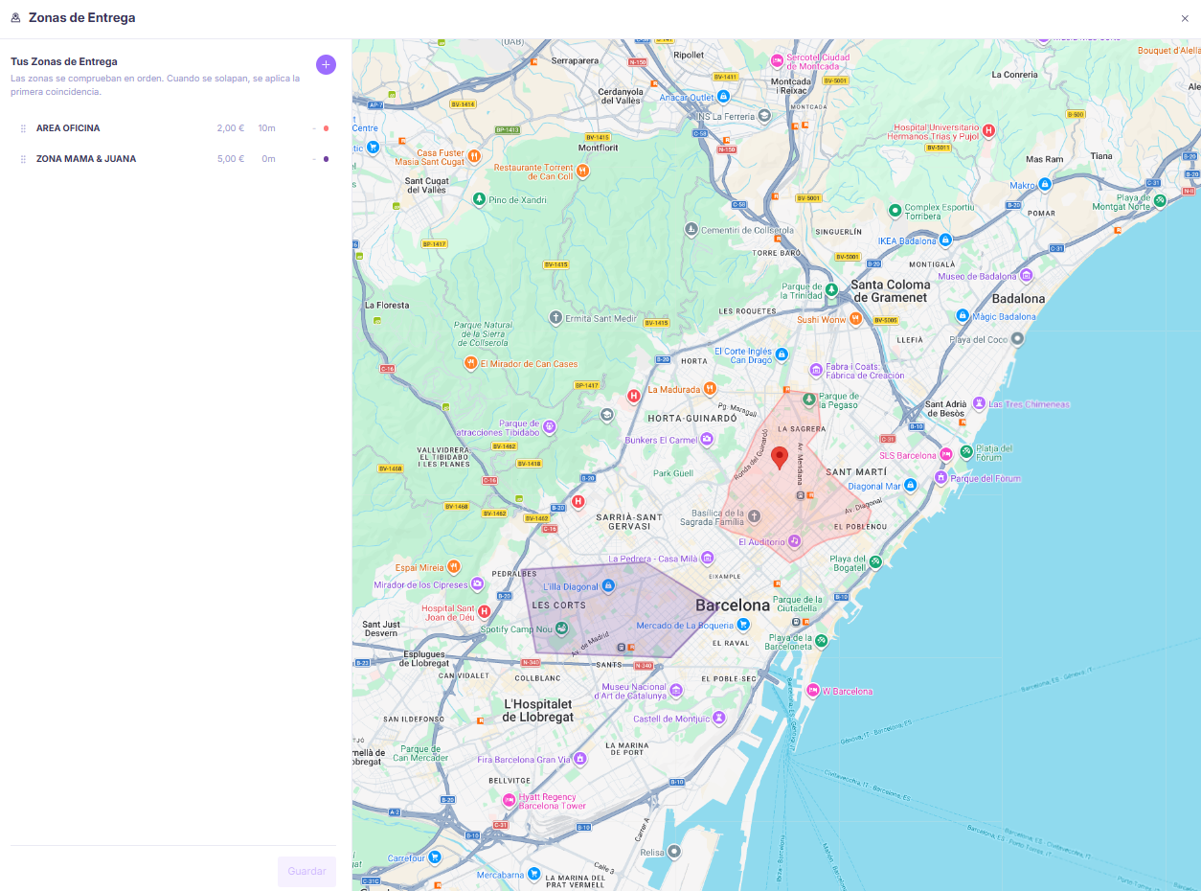1201x891 pixels.
Task: Click the Playa del Bogatell marker
Action: tap(875, 562)
